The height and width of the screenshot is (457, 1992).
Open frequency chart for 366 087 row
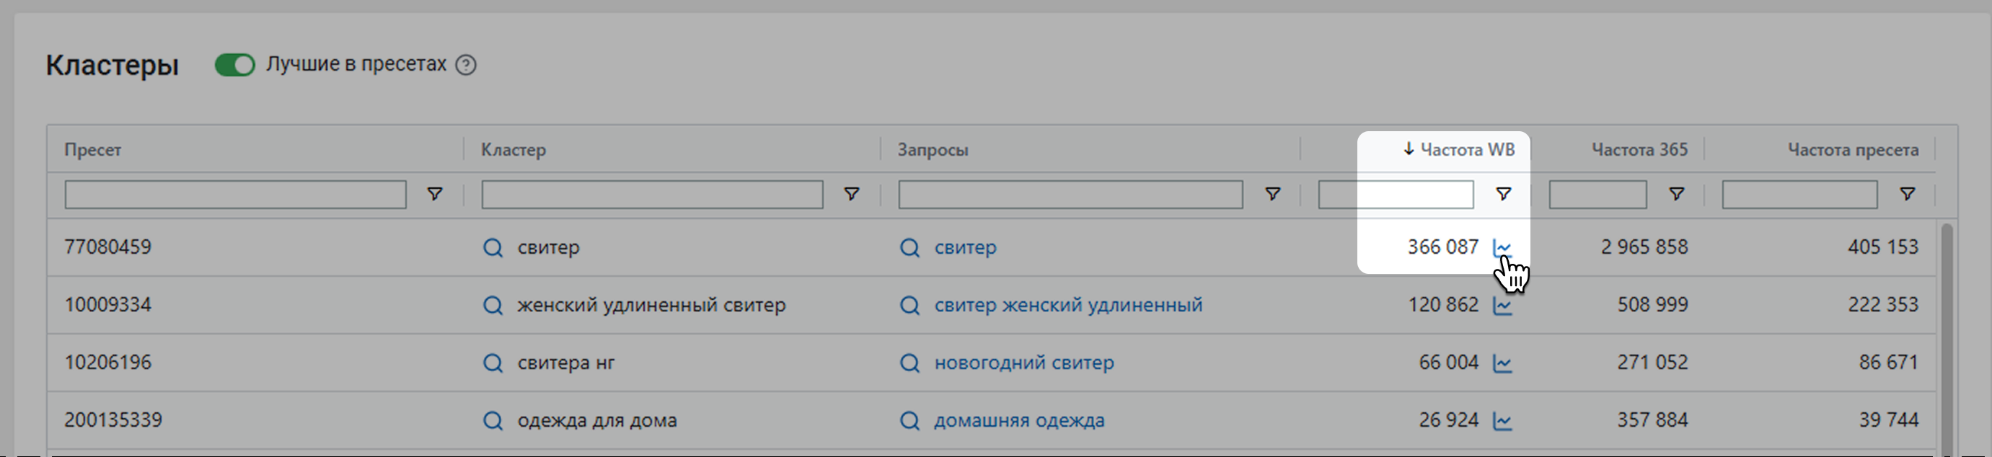(1502, 247)
